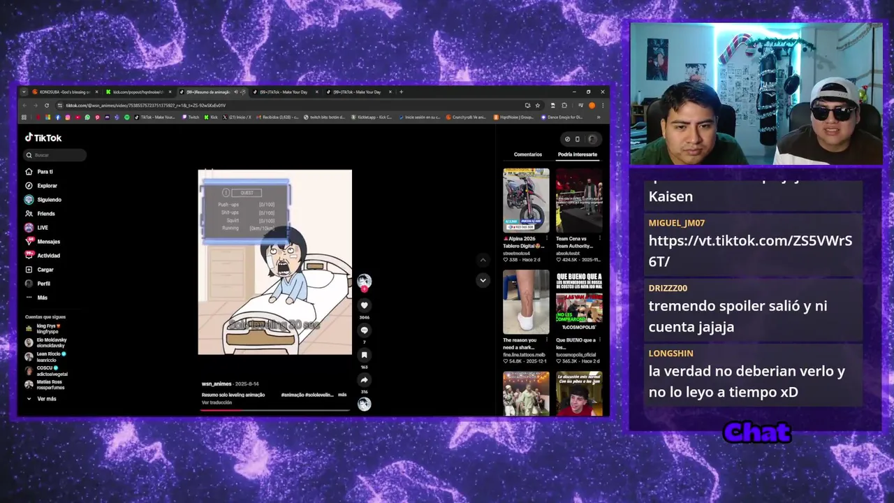
Task: Click in the Buscar search field
Action: [x=55, y=155]
